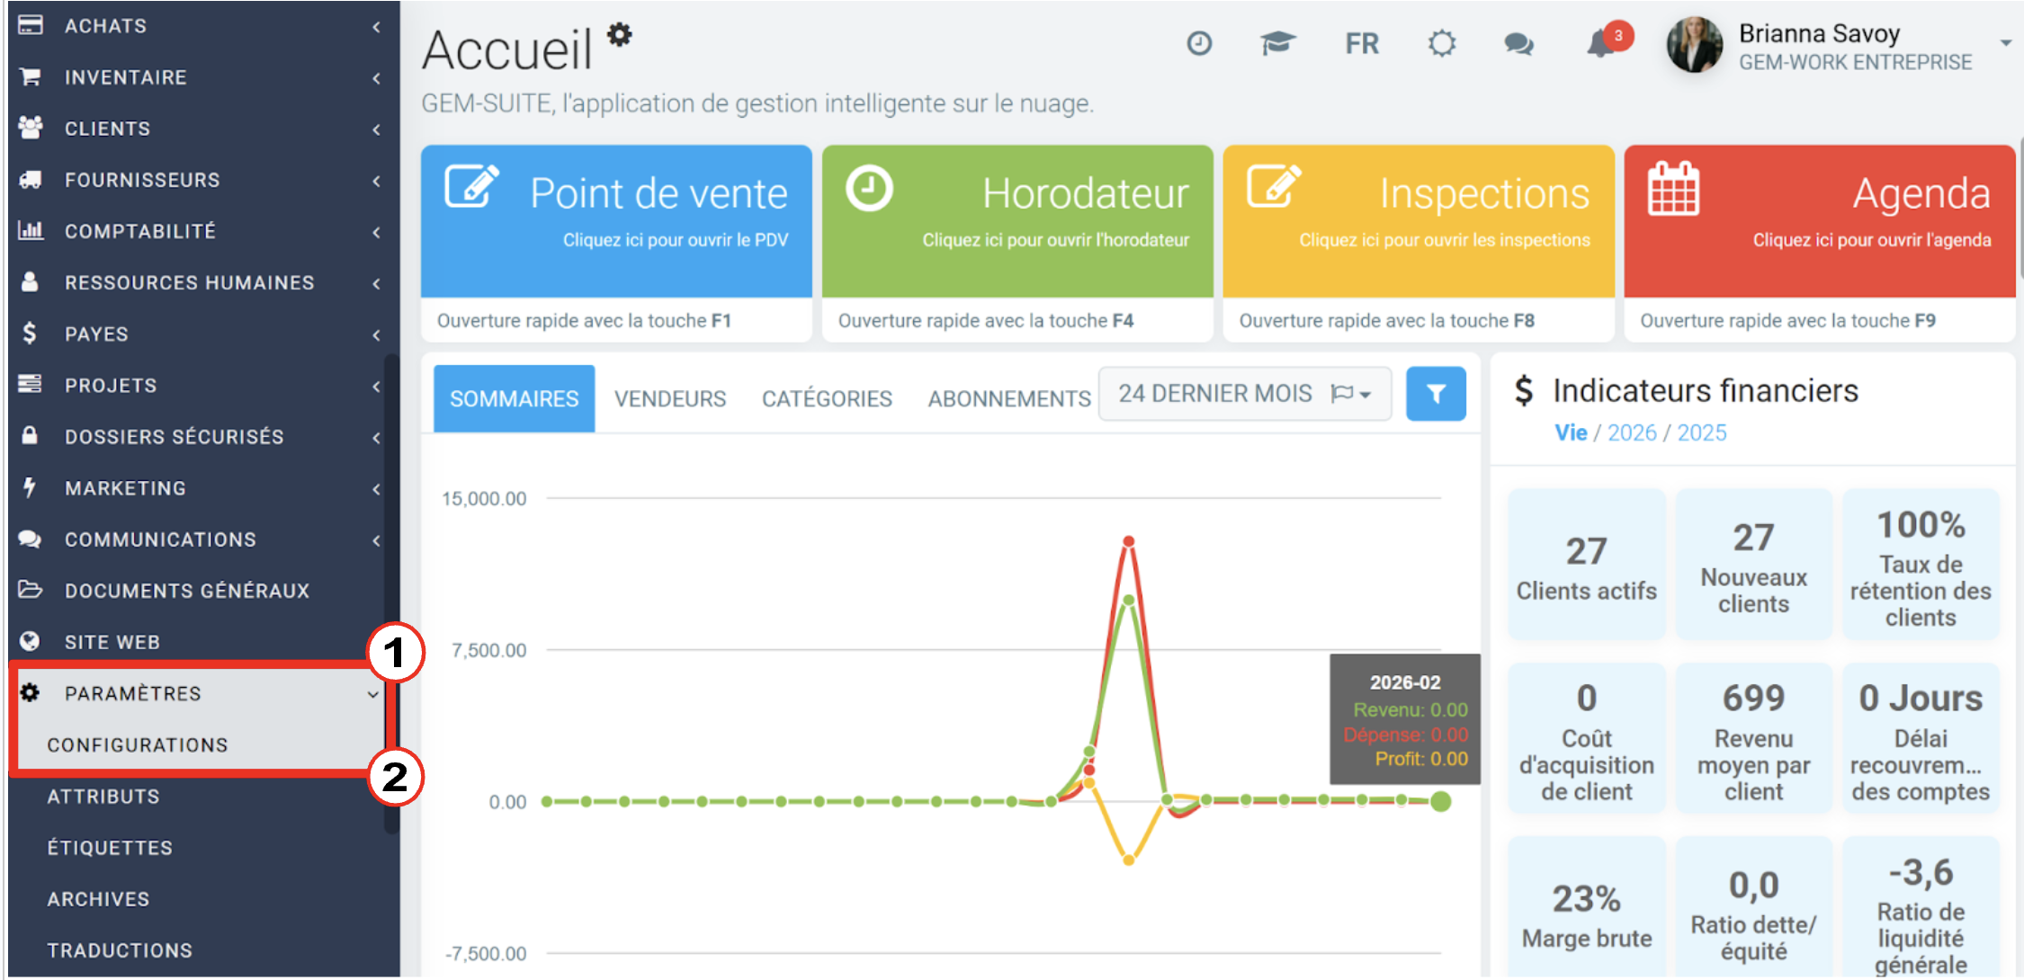Toggle the sun brightness theme icon
Screen dimensions: 2024x980
coord(1442,43)
